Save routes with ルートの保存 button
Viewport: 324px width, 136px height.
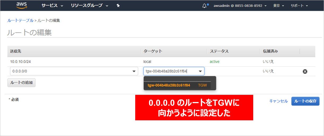pyautogui.click(x=305, y=101)
